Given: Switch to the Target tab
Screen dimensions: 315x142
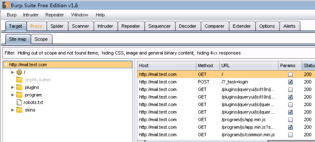Looking at the screenshot, I should 16,26.
